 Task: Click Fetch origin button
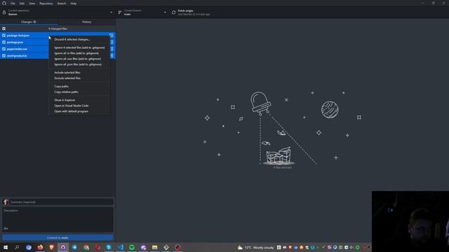(x=192, y=13)
